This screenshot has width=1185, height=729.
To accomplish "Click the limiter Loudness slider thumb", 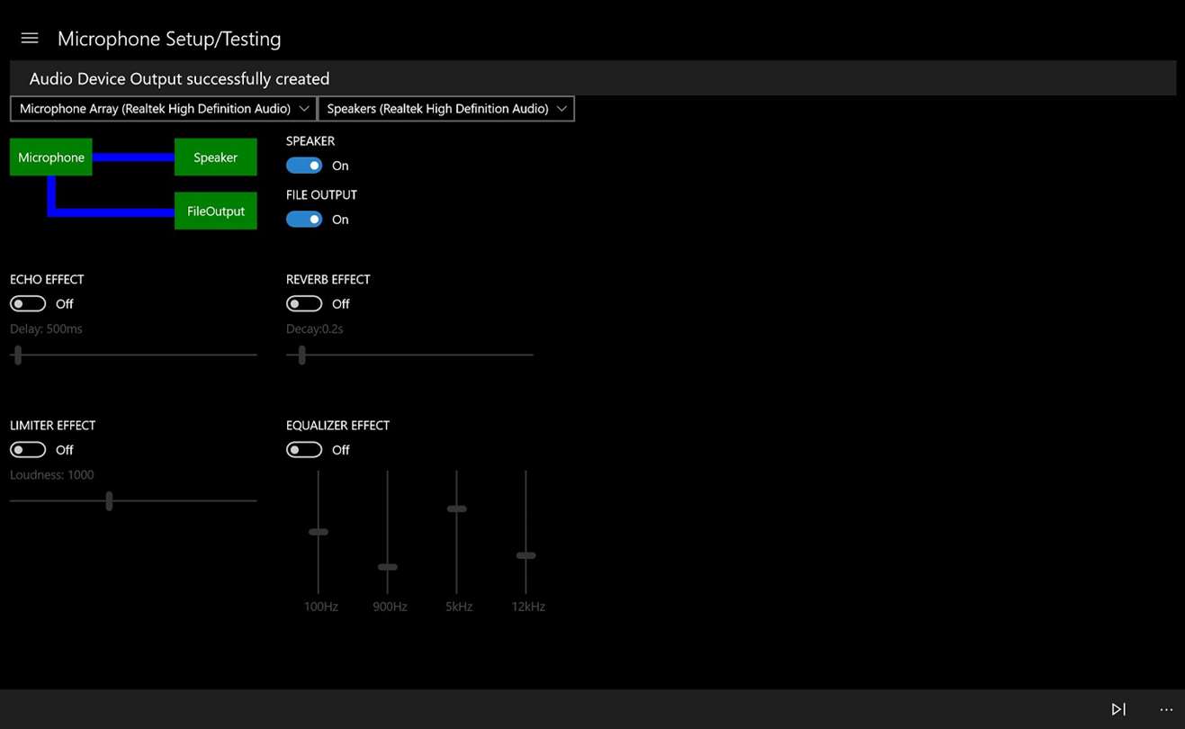I will (109, 500).
